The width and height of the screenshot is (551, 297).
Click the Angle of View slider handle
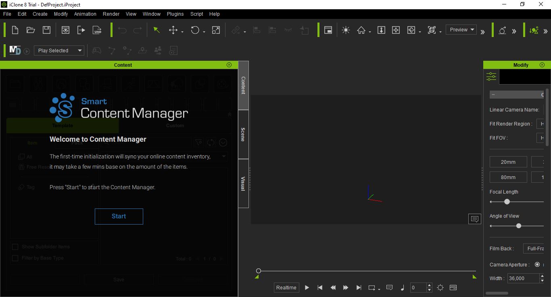[x=519, y=226]
